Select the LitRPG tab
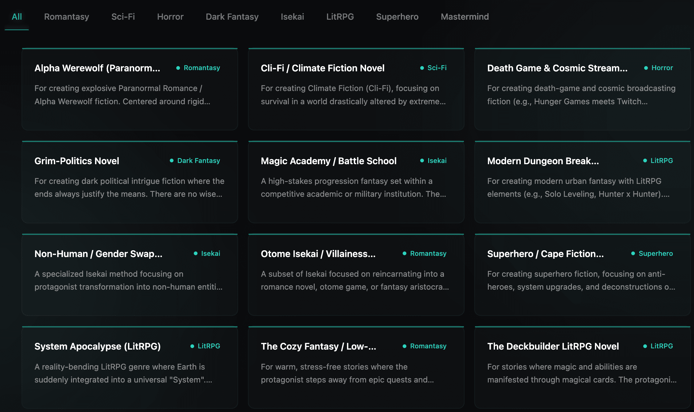Screen dimensions: 694x412 click(x=340, y=17)
